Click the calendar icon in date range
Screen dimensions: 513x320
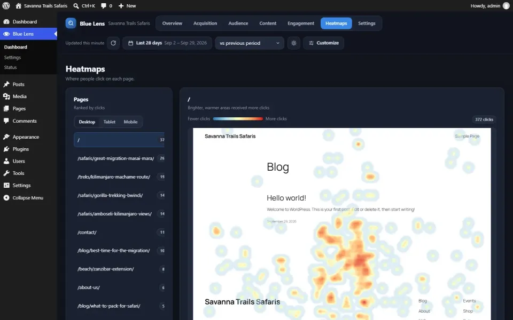click(x=130, y=43)
